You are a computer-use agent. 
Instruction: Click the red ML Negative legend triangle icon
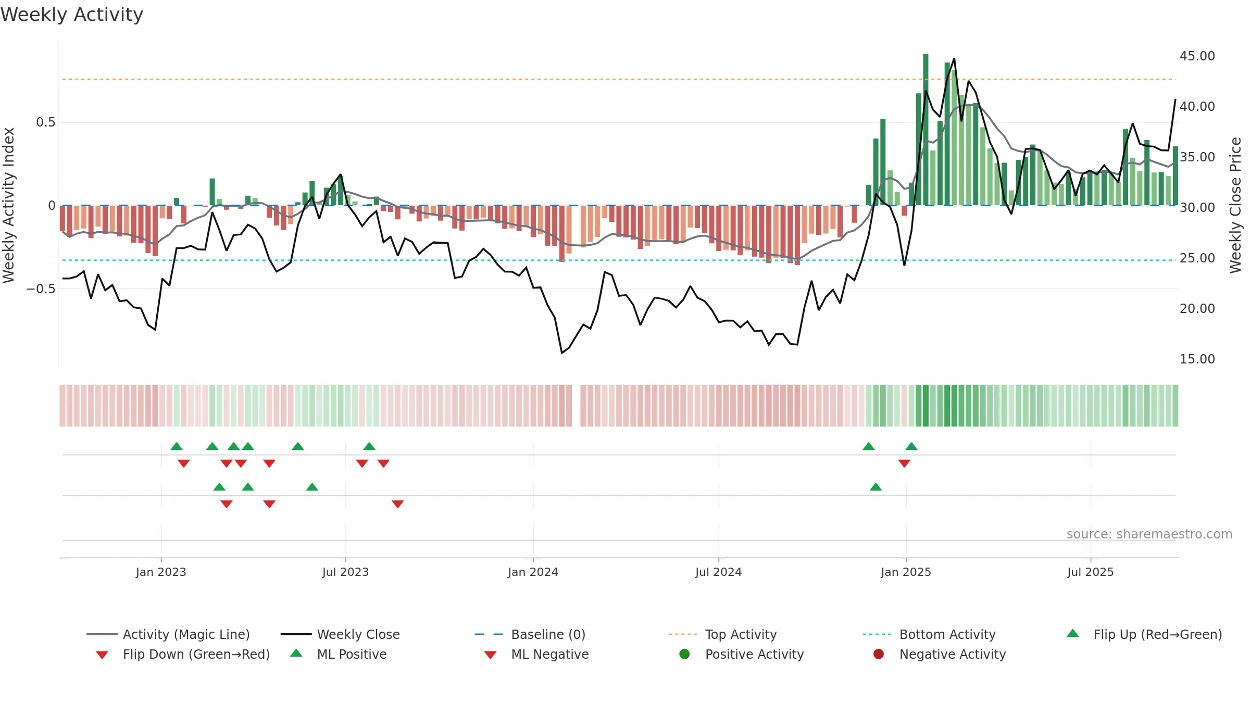tap(490, 655)
